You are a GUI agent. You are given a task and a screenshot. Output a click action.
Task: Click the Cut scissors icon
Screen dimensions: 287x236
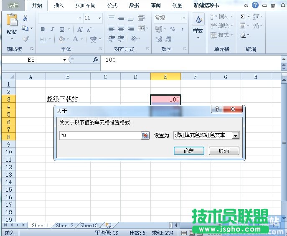tap(25, 18)
